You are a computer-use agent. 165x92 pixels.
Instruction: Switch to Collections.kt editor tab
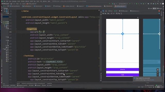pos(108,6)
